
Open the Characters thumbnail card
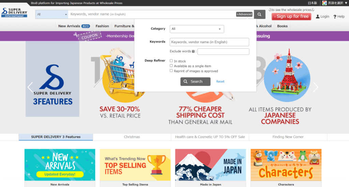coord(286,168)
